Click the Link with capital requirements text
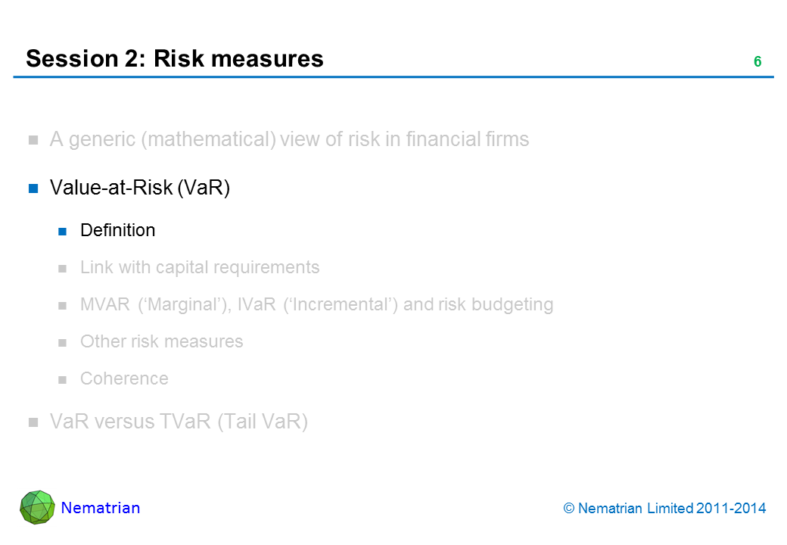 (x=200, y=267)
